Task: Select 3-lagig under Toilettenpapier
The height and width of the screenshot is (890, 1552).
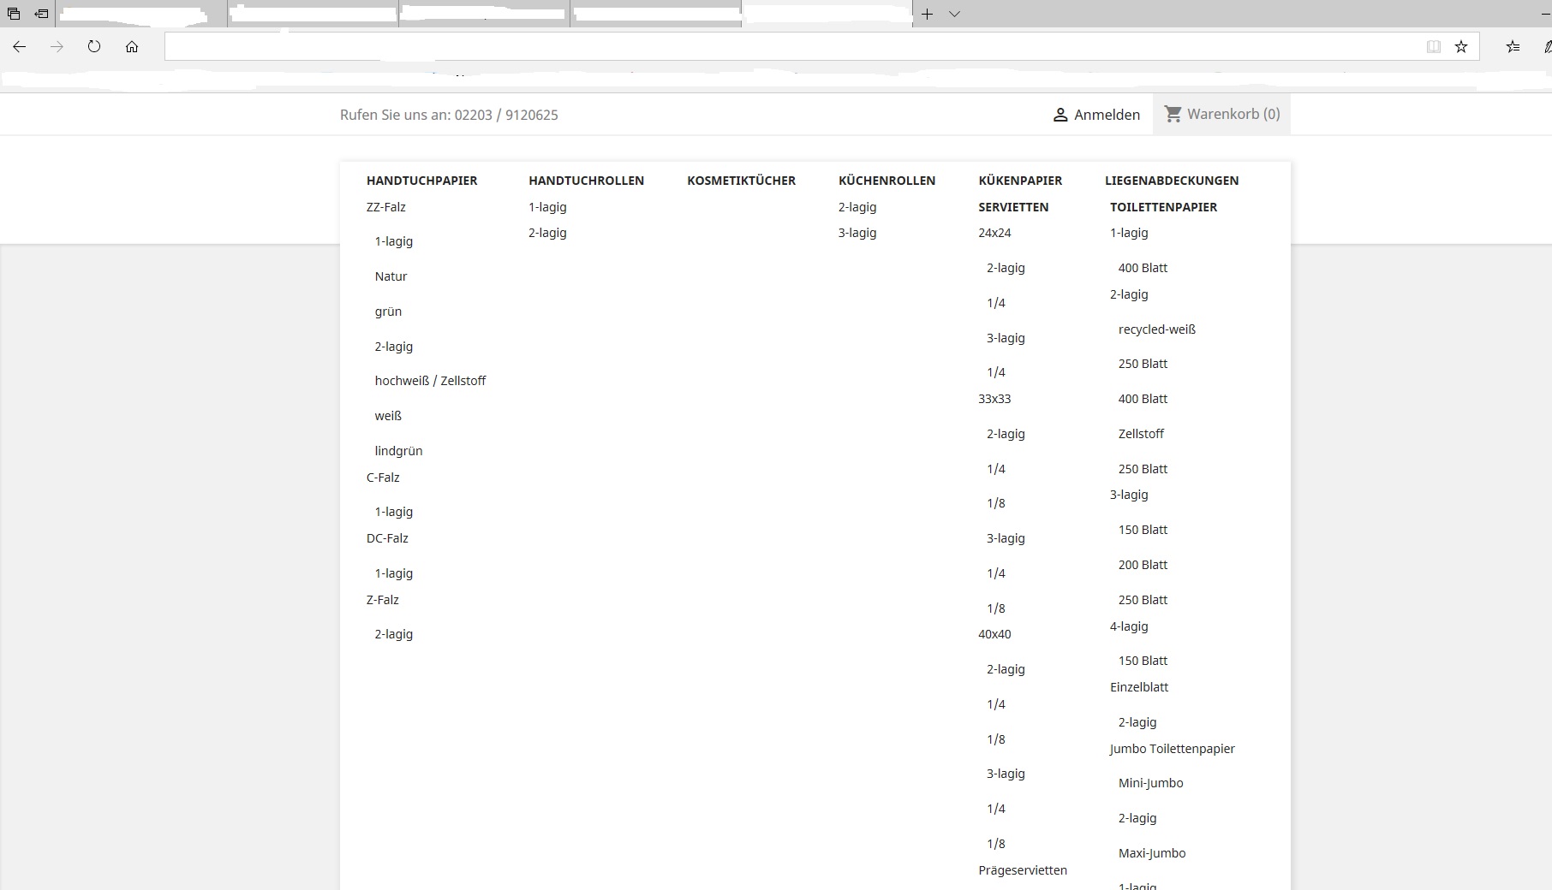Action: tap(1129, 495)
